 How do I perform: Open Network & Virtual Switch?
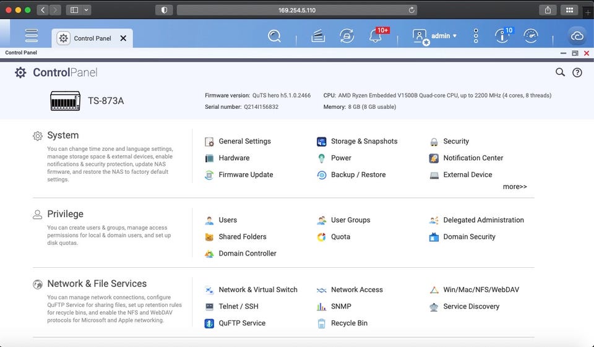point(257,289)
